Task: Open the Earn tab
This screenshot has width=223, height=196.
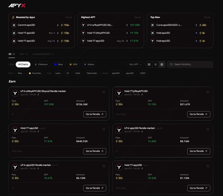Action: pos(24,54)
